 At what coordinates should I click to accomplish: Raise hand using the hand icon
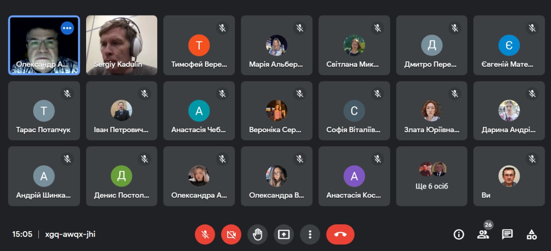pos(257,234)
